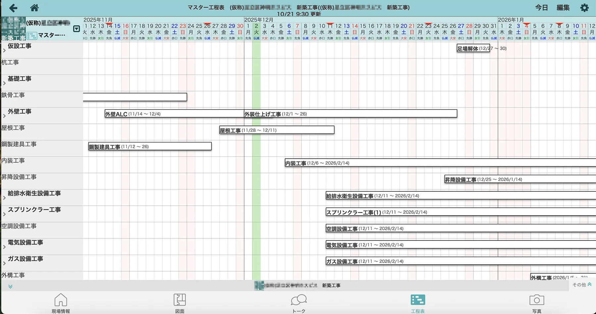Viewport: 596px width, 314px height.
Task: Expand the 給排水衛生設備工事 row
Action: (x=4, y=198)
